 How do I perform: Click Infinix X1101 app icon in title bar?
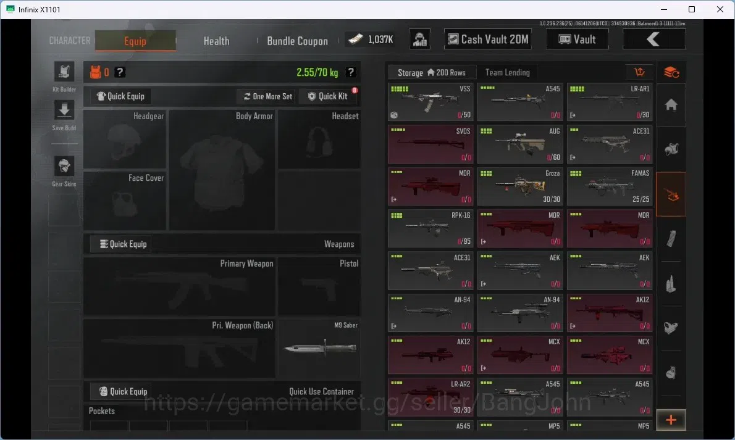coord(10,9)
